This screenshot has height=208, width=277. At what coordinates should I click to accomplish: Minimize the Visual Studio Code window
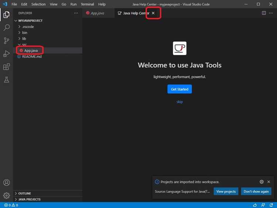(246, 4)
